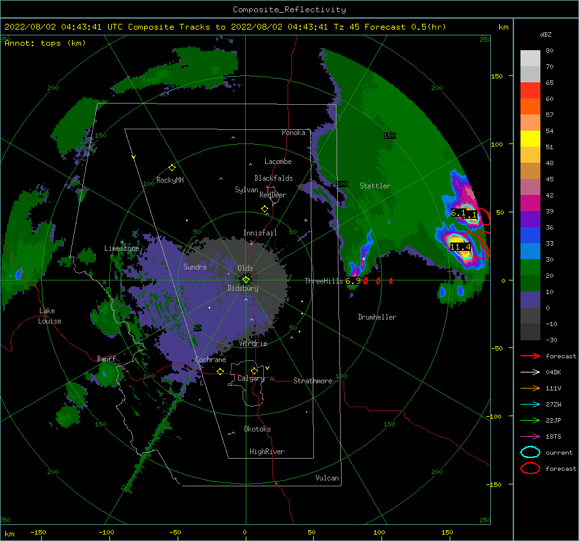Click the Calgary city label
Screen dimensions: 579x541
click(x=251, y=378)
